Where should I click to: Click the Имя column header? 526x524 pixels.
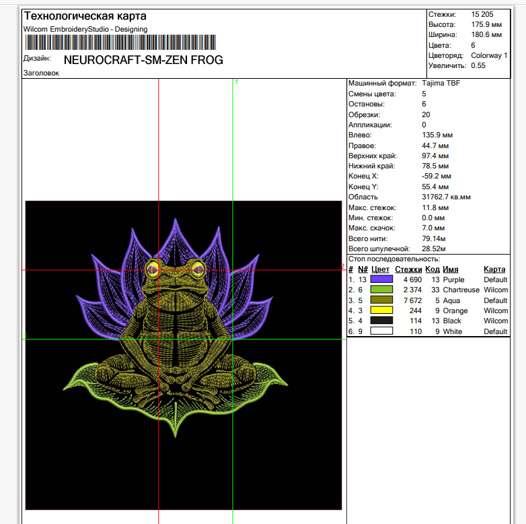pyautogui.click(x=451, y=269)
